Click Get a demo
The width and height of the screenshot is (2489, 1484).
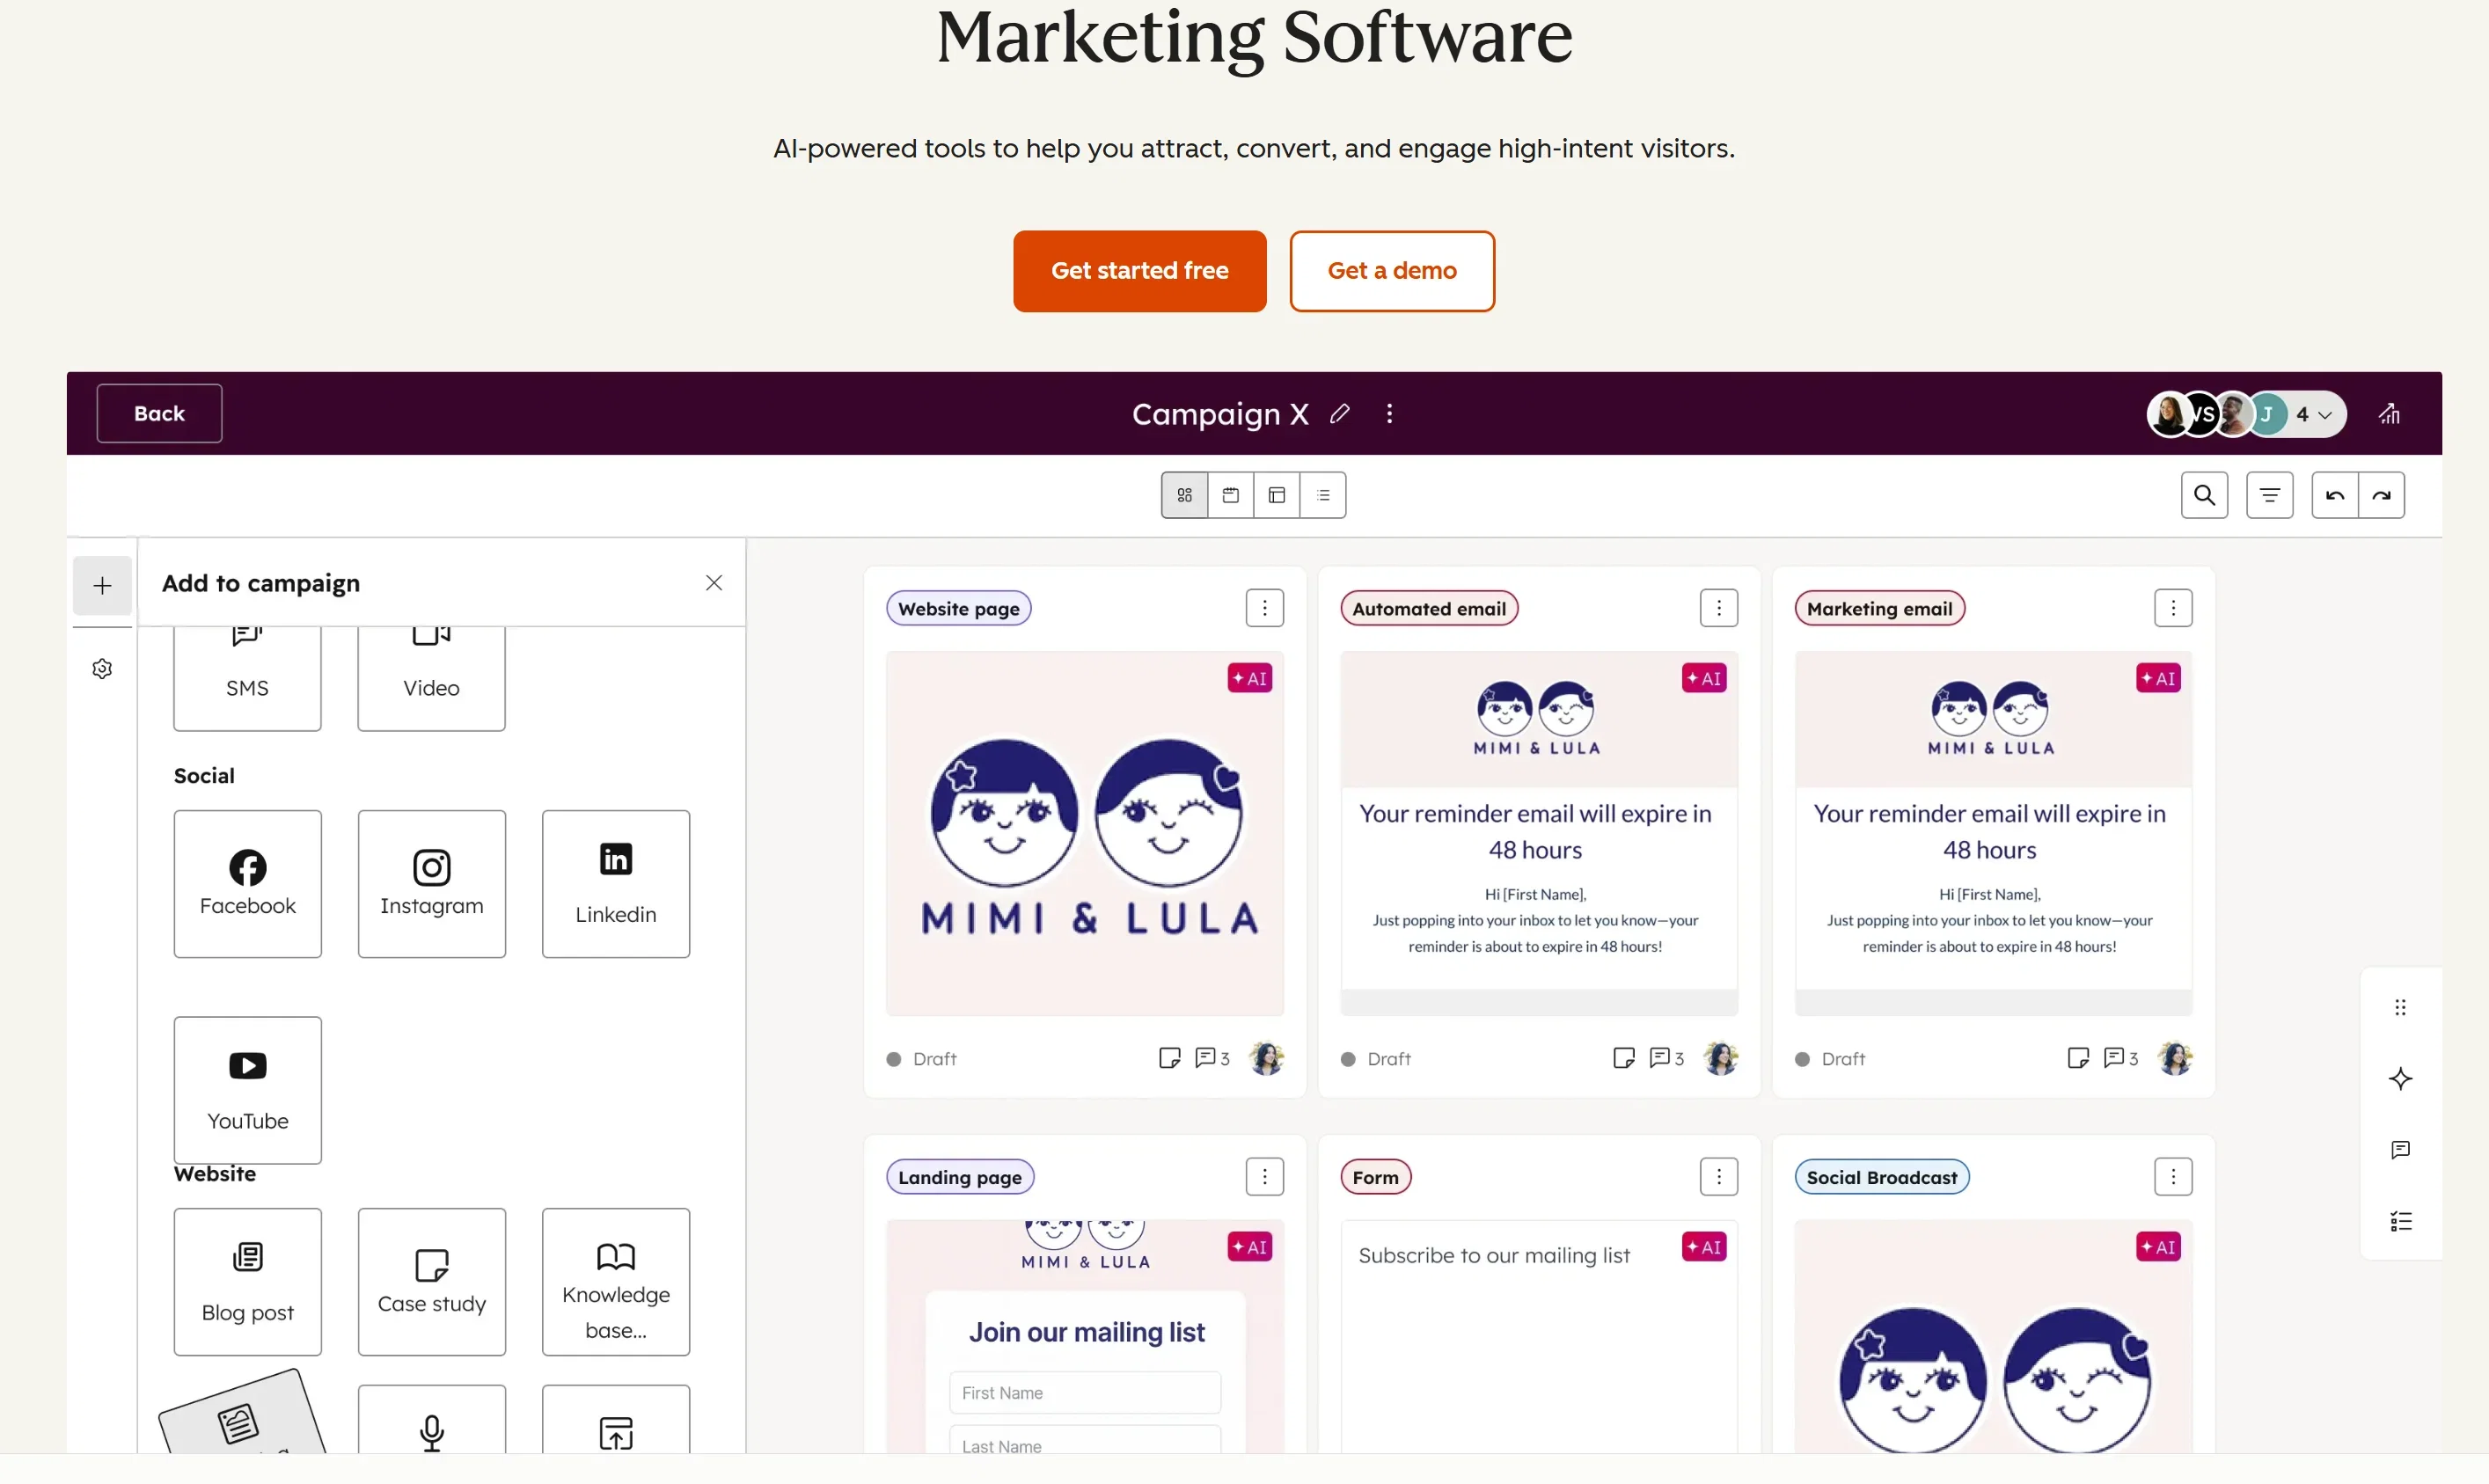coord(1392,271)
